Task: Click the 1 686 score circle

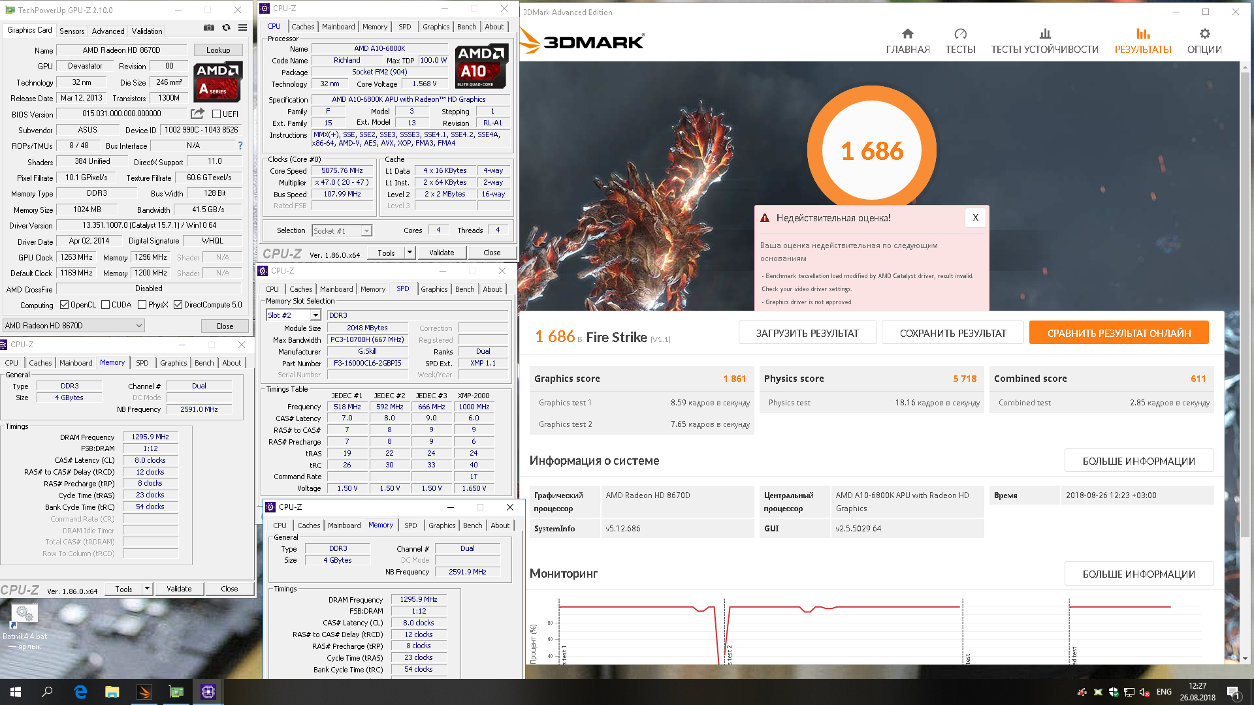Action: 872,151
